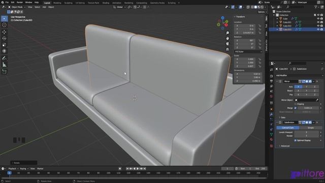Hide the Collection with its eye icon

318,15
